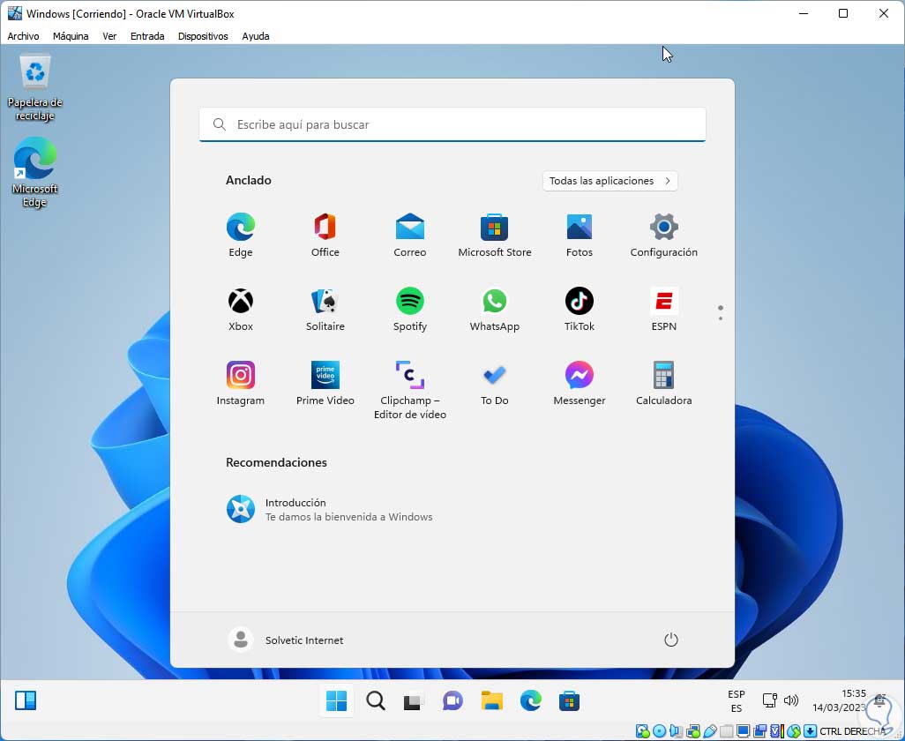Open Widgets panel on taskbar
Image resolution: width=905 pixels, height=741 pixels.
26,700
